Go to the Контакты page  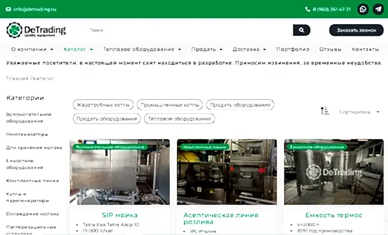(365, 49)
